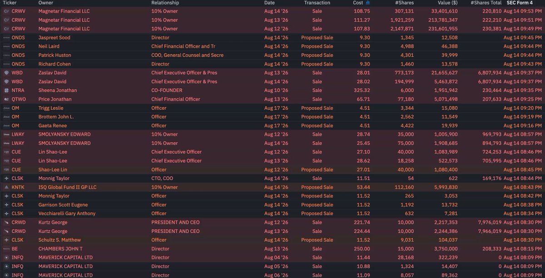Click CLSK logo beside Vecchiarelli Gary Anthony

pyautogui.click(x=6, y=214)
